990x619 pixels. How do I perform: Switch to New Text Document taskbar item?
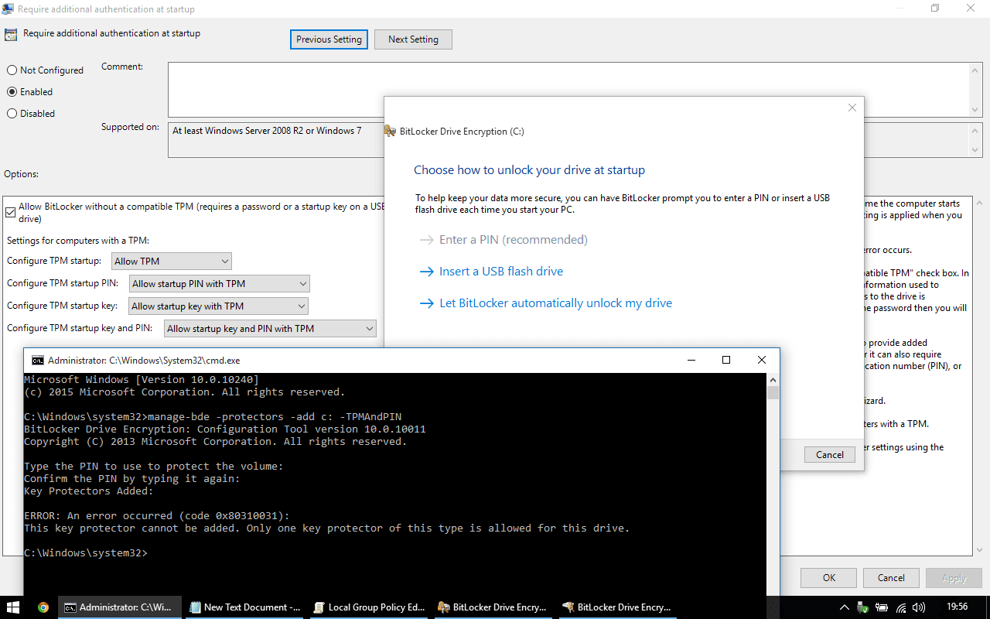(x=245, y=607)
